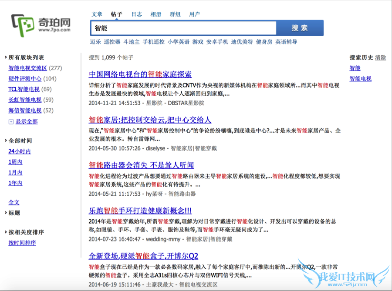Expand the 所有版块列表 section header

[x=26, y=57]
